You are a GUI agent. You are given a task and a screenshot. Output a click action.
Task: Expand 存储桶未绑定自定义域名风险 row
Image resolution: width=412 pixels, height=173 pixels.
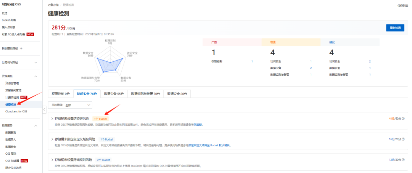52,139
